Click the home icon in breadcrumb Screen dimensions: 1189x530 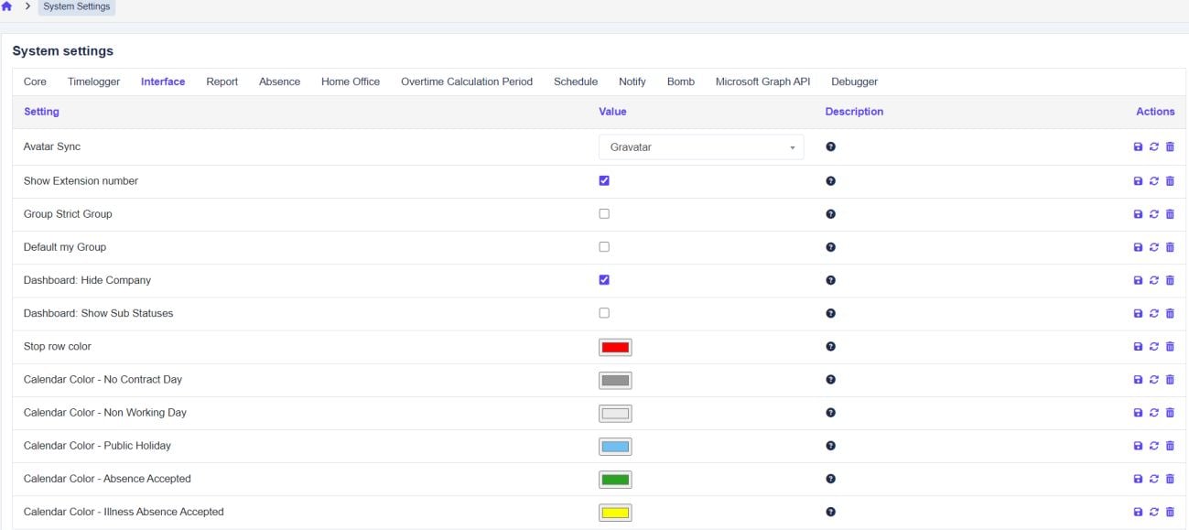8,6
